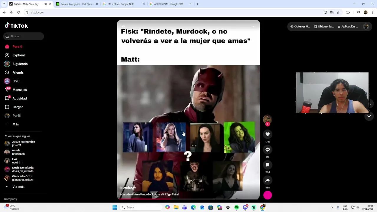Bookmark the video showing 264 saves
The width and height of the screenshot is (377, 212).
[x=267, y=165]
